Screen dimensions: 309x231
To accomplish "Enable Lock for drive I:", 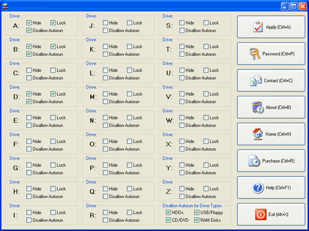I will pos(53,212).
